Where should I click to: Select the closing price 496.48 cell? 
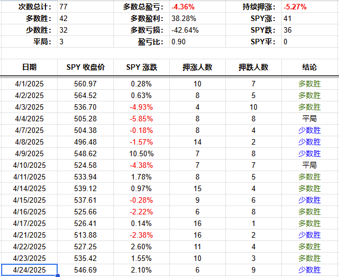point(85,142)
